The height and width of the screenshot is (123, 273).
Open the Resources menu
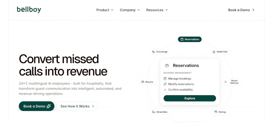pyautogui.click(x=157, y=10)
